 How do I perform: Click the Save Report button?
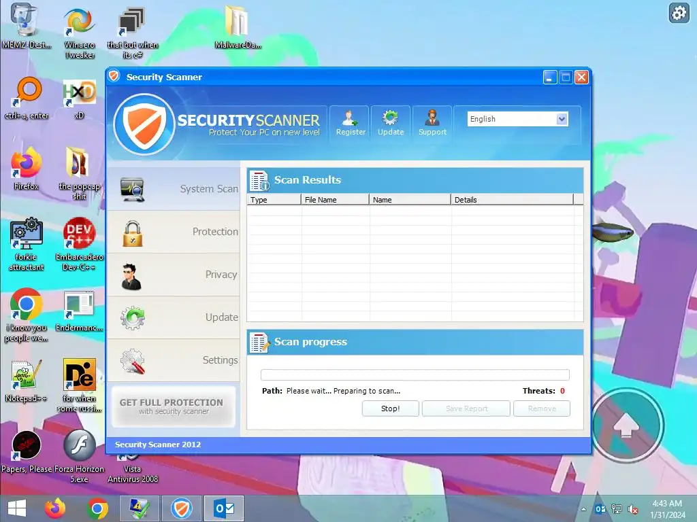click(466, 408)
